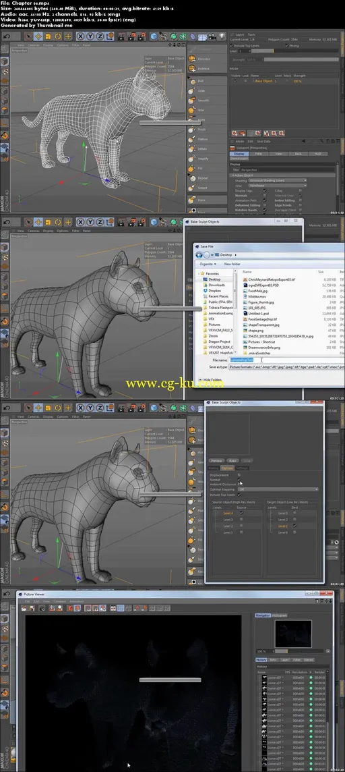Viewport: 345px width, 772px height.
Task: Toggle the Normal checkbox in Bake Sculpt Objects
Action: coord(239,479)
